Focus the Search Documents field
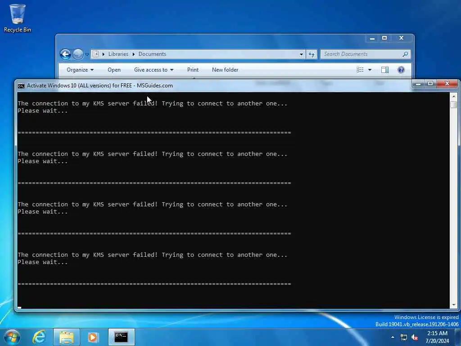This screenshot has width=461, height=346. (x=365, y=54)
